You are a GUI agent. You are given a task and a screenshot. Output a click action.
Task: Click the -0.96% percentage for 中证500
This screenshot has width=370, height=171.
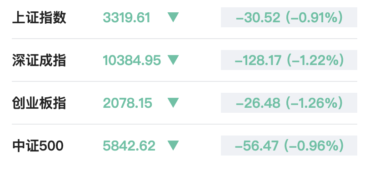pos(315,146)
